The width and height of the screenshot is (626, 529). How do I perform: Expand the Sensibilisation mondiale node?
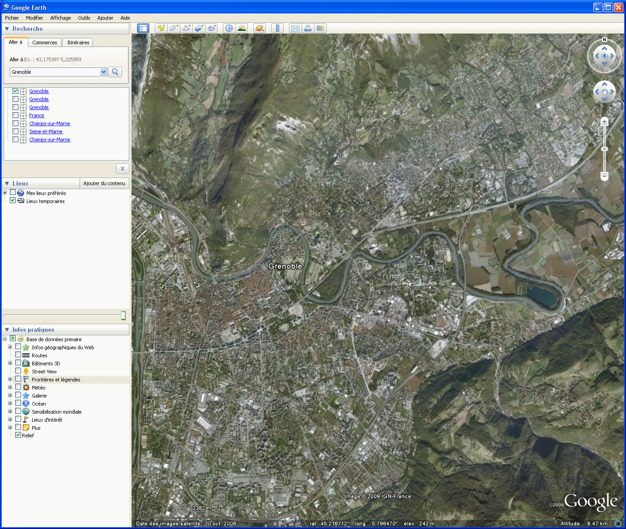10,411
